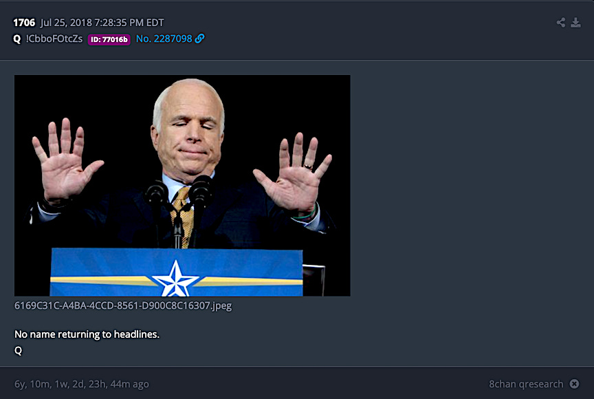Click the star emblem on the podium image
The height and width of the screenshot is (399, 594).
click(175, 279)
